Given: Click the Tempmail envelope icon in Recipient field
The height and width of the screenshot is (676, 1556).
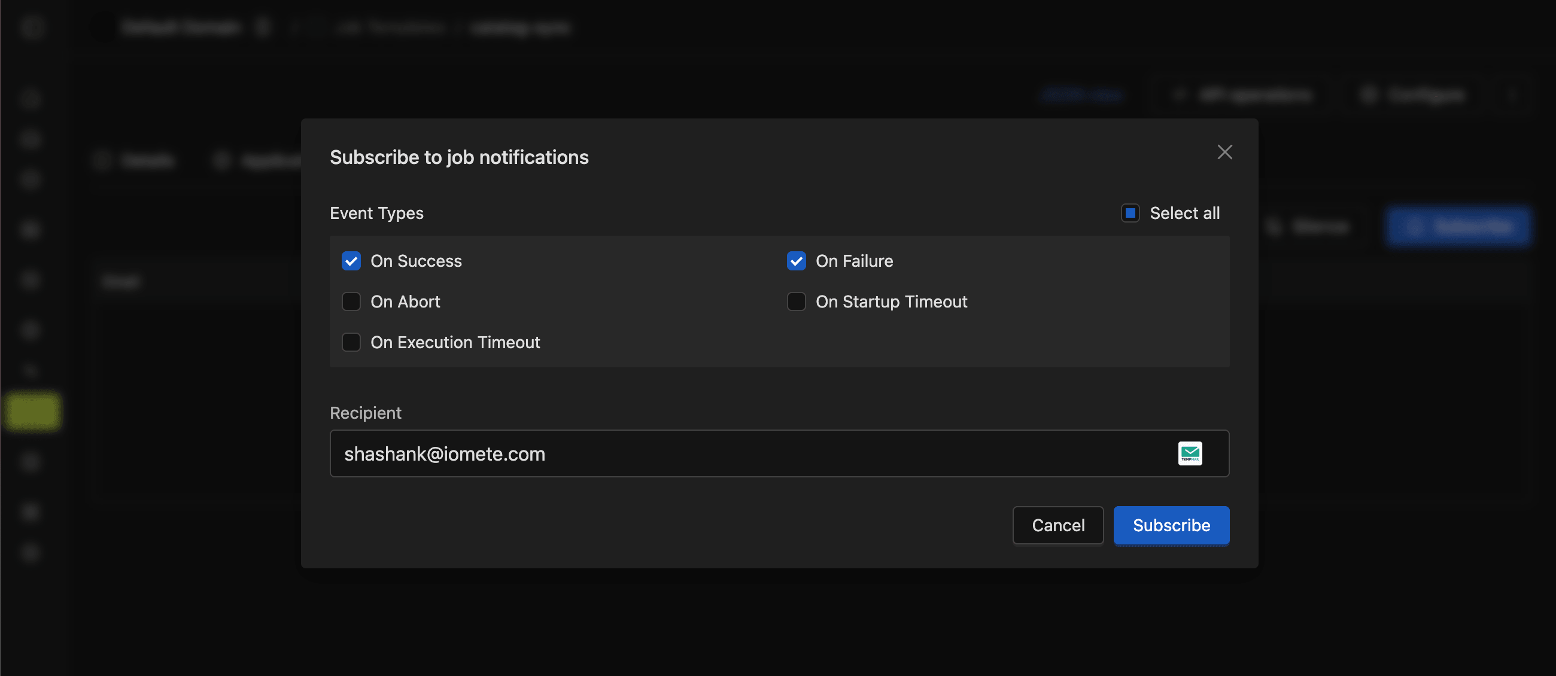Looking at the screenshot, I should (1189, 453).
